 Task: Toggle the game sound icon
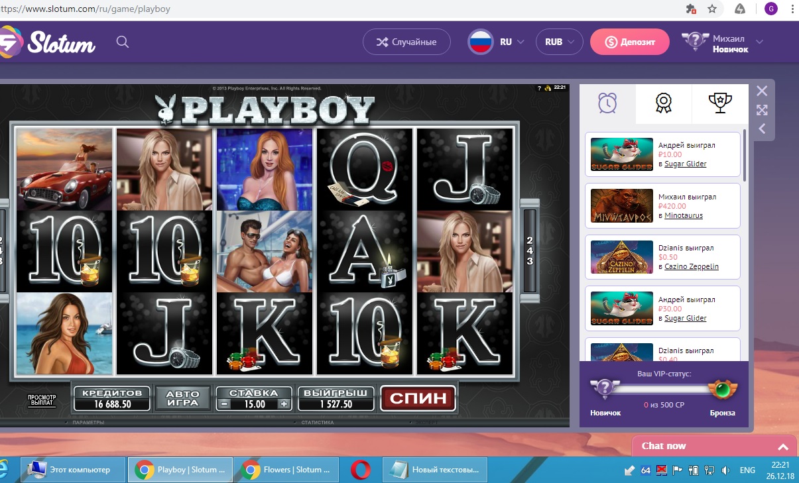click(x=548, y=88)
